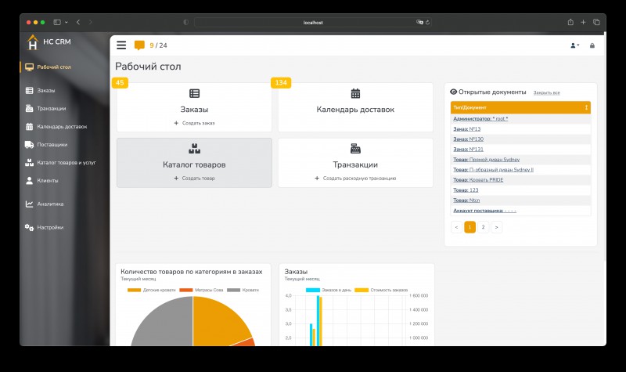Open document Товар: 123

[x=466, y=190]
